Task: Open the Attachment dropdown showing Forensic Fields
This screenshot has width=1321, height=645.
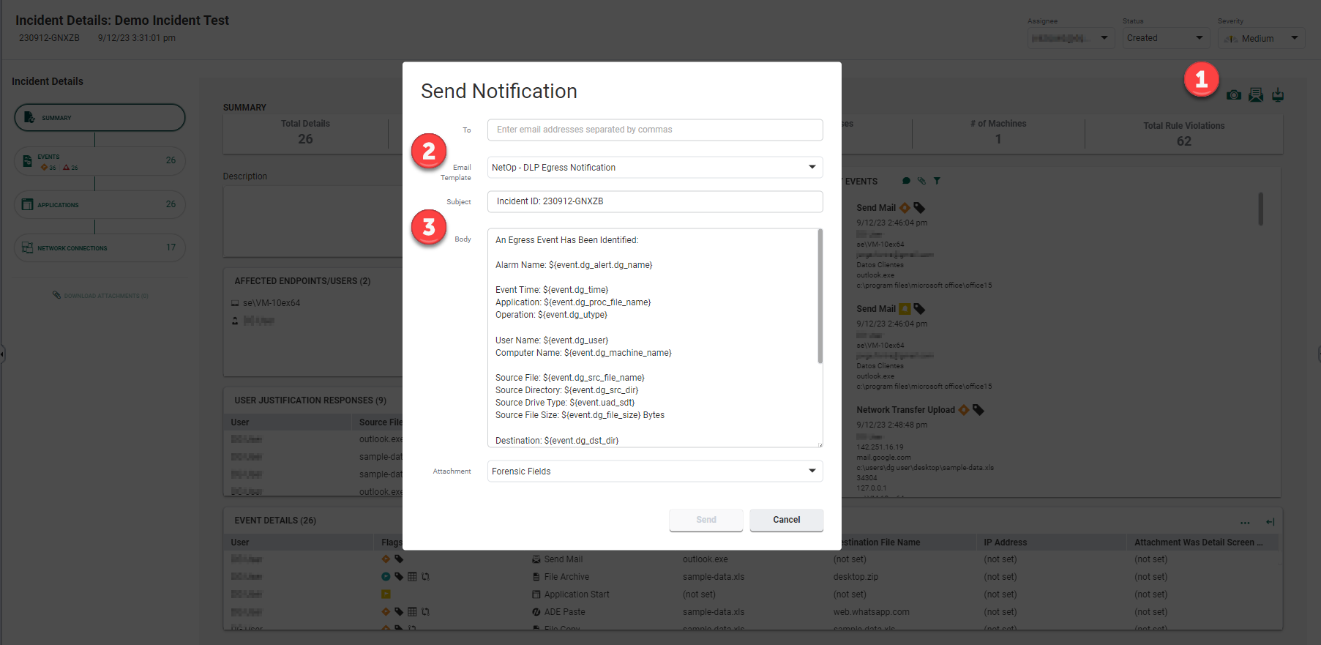Action: 654,471
